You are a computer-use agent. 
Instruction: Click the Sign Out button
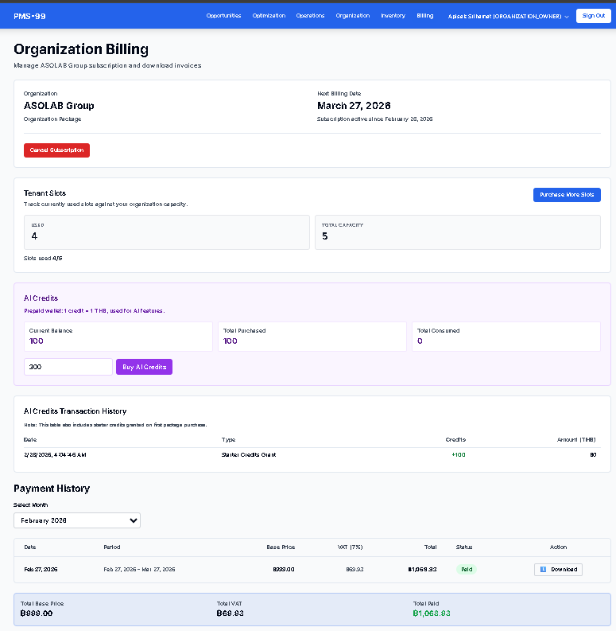[594, 16]
